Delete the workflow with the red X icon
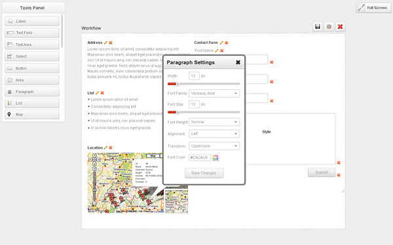393x245 pixels. pos(340,27)
